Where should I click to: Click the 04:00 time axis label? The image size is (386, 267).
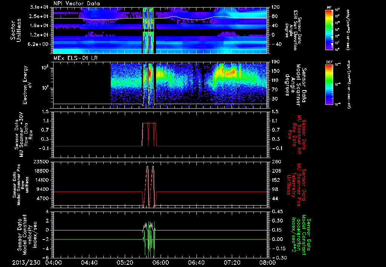54,262
